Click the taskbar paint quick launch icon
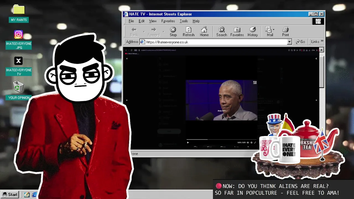This screenshot has height=199, width=354. [27, 195]
